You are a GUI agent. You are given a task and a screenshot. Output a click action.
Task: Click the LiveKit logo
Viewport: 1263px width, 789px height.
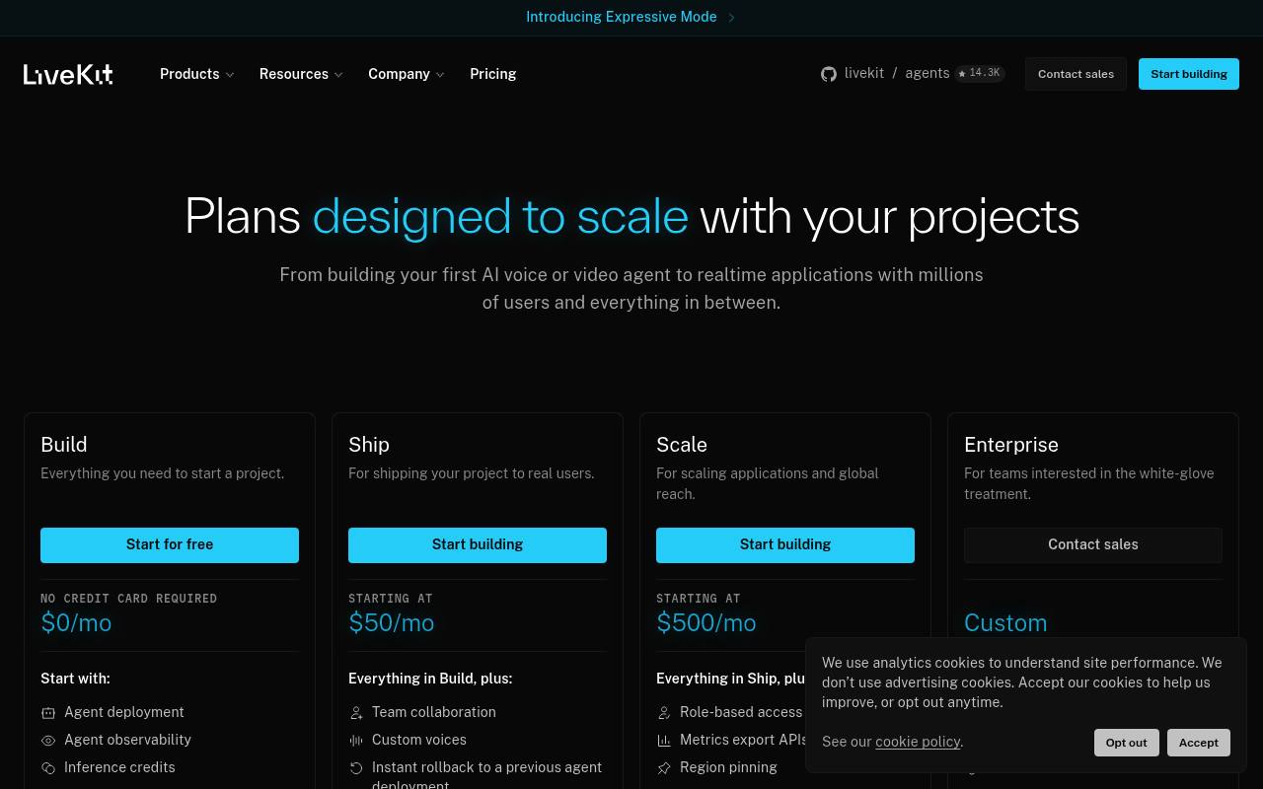pos(68,74)
